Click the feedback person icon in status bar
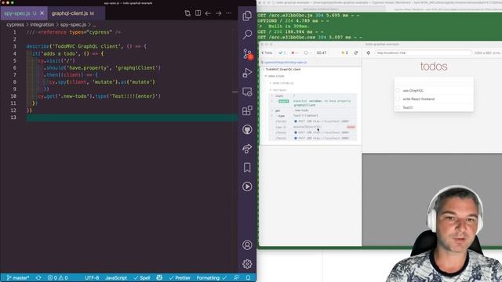 click(x=236, y=278)
